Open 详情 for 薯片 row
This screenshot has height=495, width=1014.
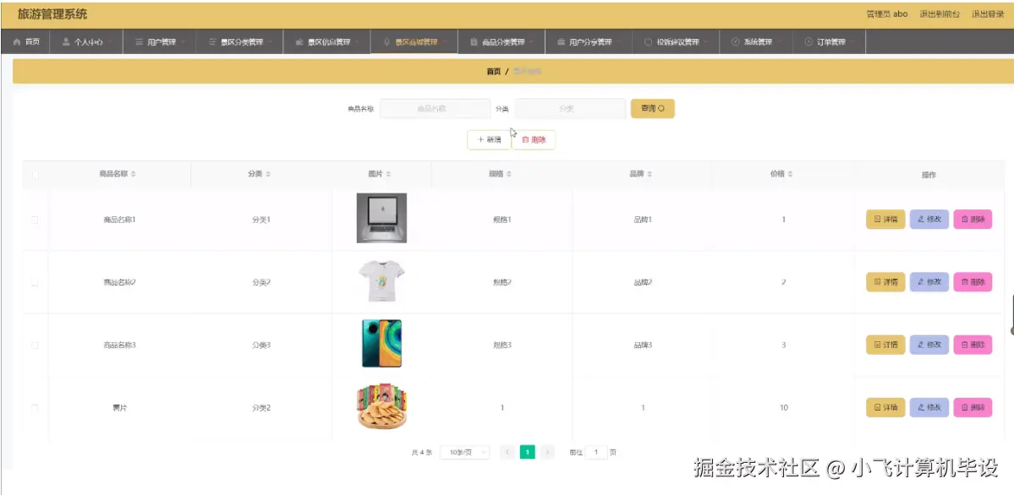point(885,408)
